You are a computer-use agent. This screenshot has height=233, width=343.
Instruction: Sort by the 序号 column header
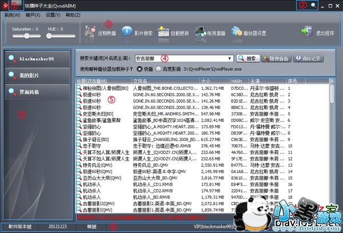[296, 81]
